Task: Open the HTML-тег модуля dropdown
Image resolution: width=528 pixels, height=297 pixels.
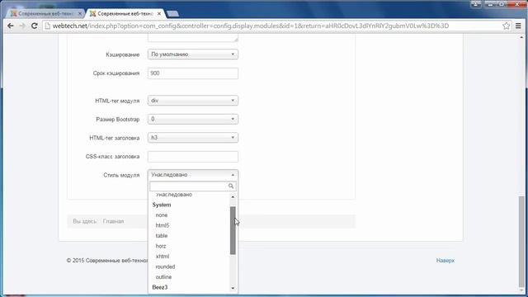Action: pos(193,101)
